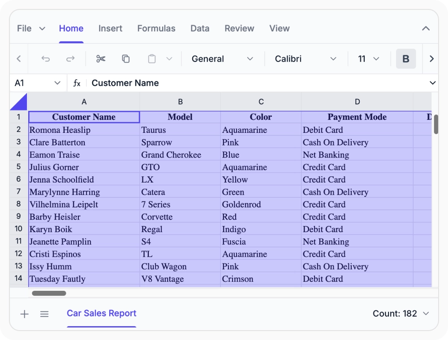The image size is (448, 340).
Task: Click the cell Club Wagon
Action: [x=180, y=267]
